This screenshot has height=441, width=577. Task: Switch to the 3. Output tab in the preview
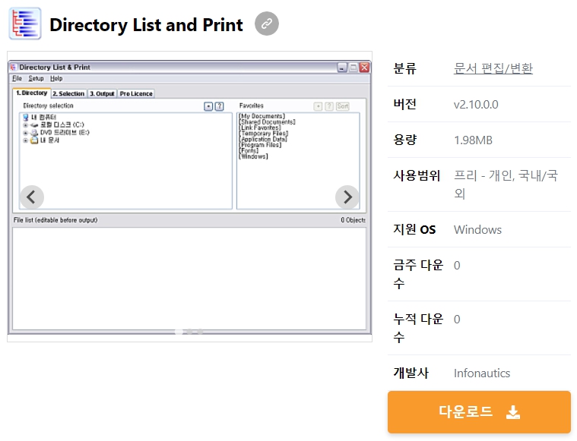102,93
